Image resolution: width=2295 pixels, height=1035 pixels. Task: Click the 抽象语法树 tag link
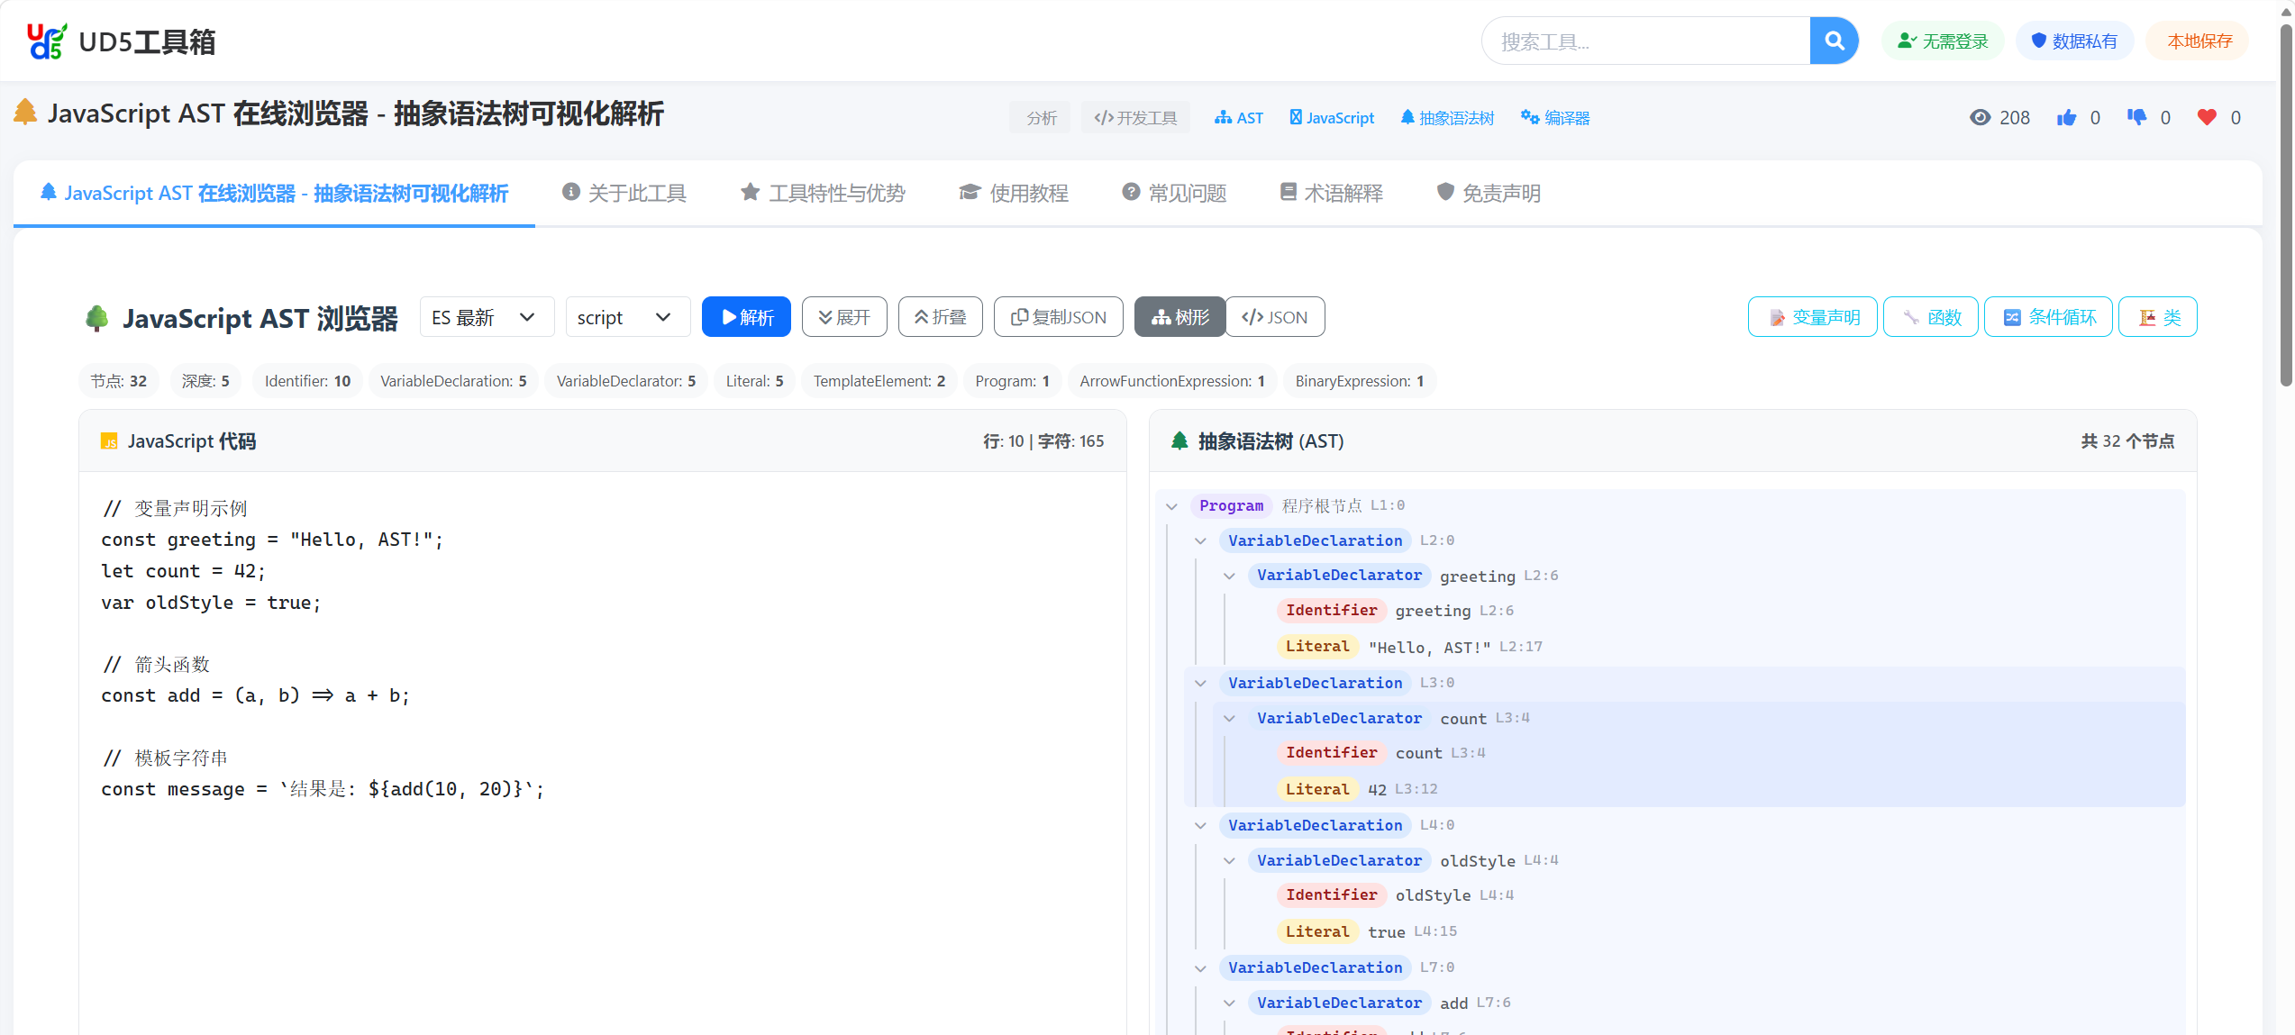[1447, 118]
